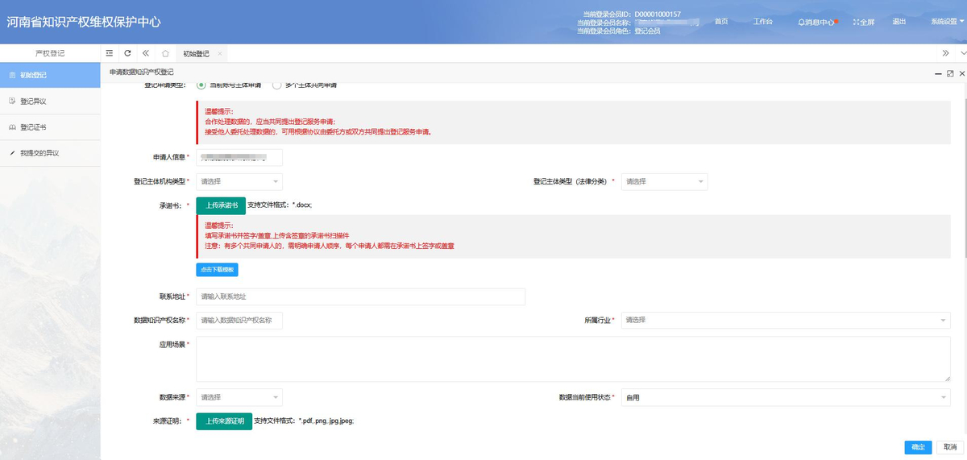Image resolution: width=967 pixels, height=460 pixels.
Task: Go to the home tab via the house icon
Action: tap(165, 53)
